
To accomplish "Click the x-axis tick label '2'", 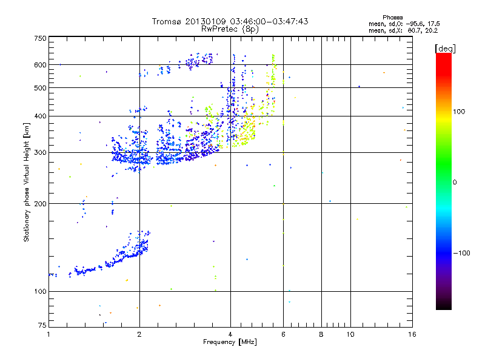I will 139,334.
